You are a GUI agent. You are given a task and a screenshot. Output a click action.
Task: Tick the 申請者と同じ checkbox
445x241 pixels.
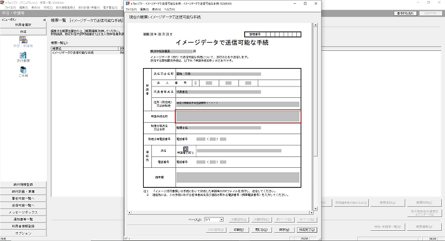tap(186, 149)
